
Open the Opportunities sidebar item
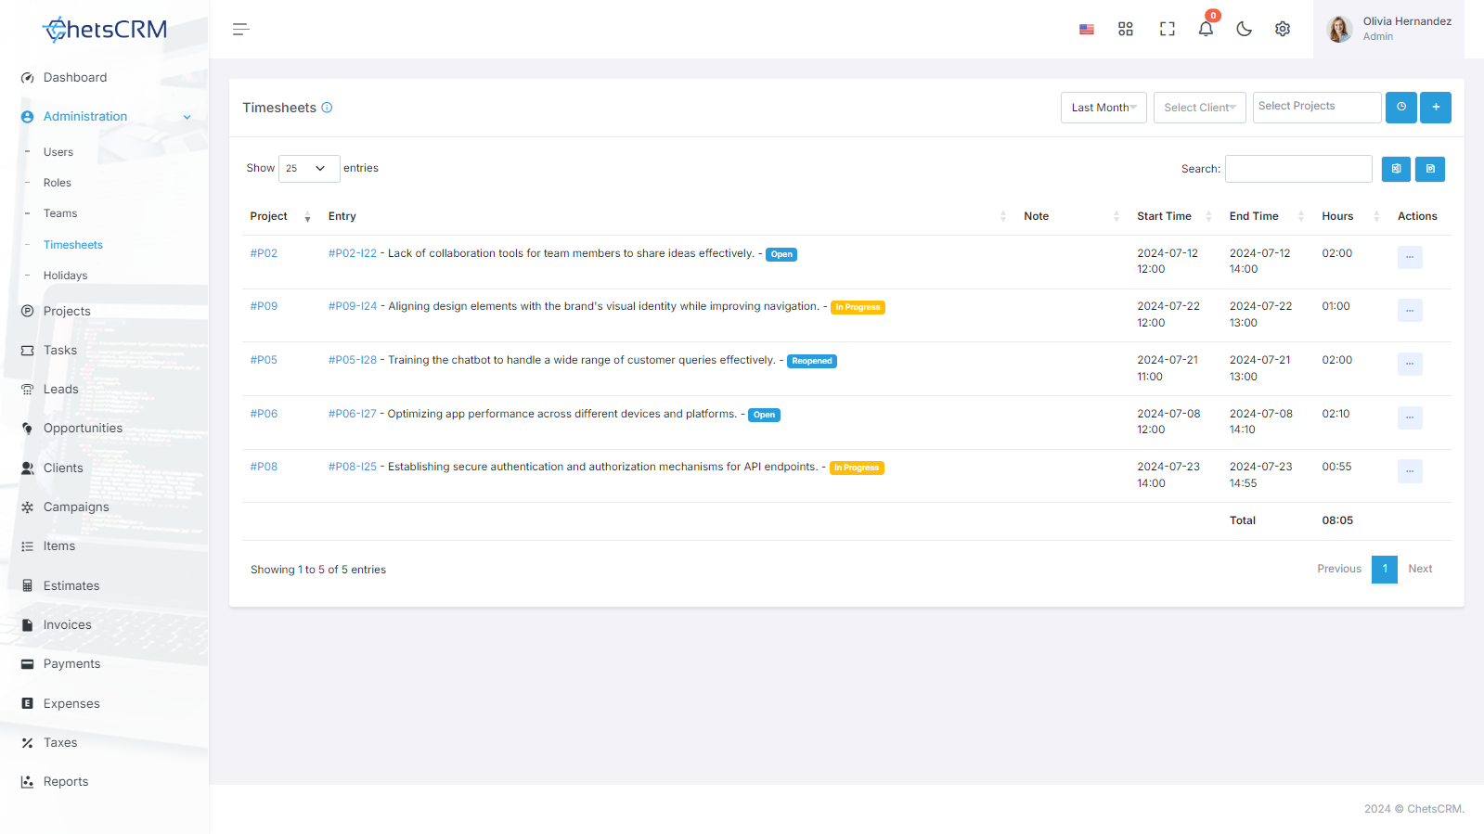(x=83, y=429)
